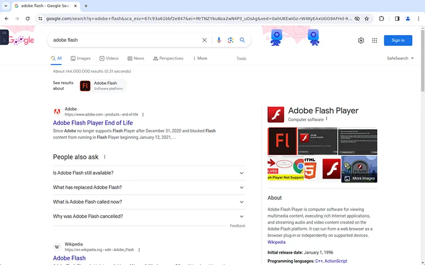The height and width of the screenshot is (265, 425).
Task: Toggle the browser side panel
Action: pyautogui.click(x=397, y=18)
